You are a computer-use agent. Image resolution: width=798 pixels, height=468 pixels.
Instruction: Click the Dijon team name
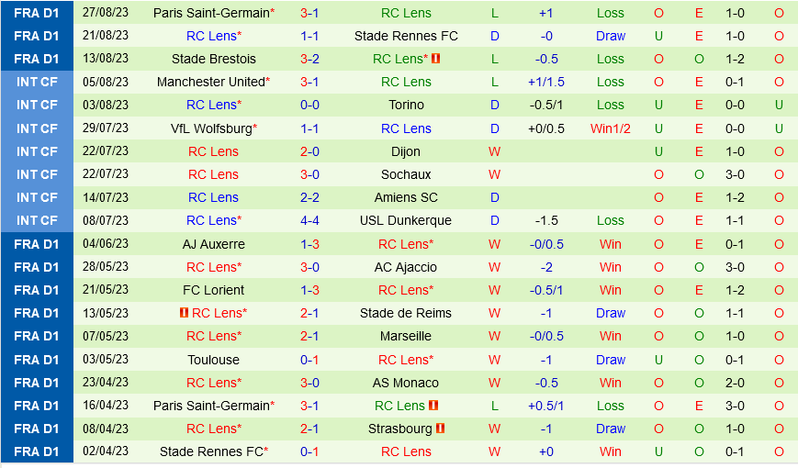coord(406,151)
